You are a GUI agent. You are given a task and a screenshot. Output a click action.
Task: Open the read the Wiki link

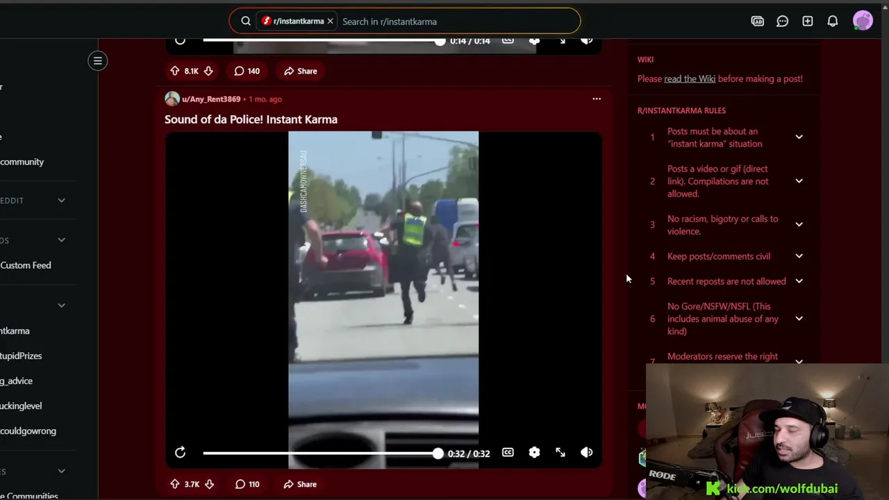[690, 78]
